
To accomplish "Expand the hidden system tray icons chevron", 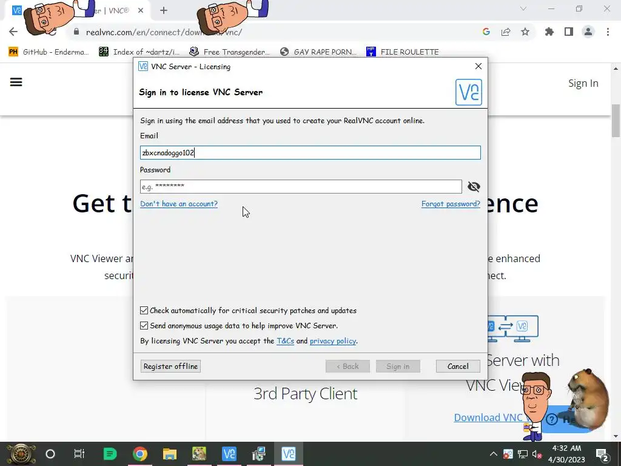I will [494, 454].
